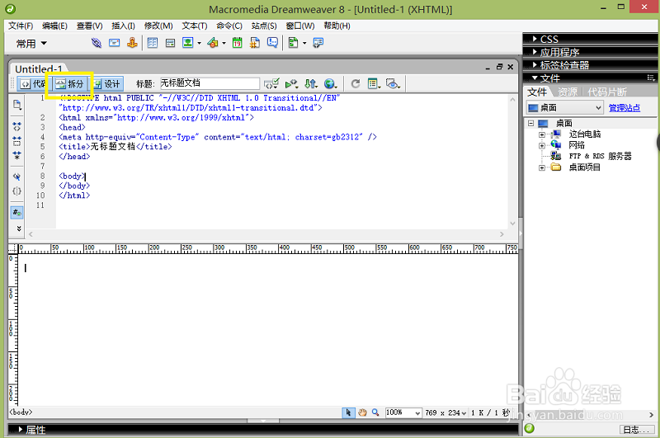The image size is (660, 438).
Task: Expand the 桌面项目 tree node
Action: [542, 167]
